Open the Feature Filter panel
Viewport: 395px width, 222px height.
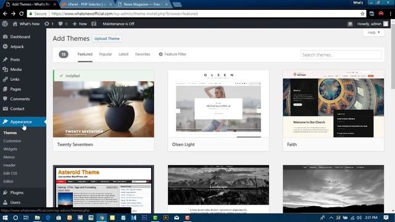173,54
